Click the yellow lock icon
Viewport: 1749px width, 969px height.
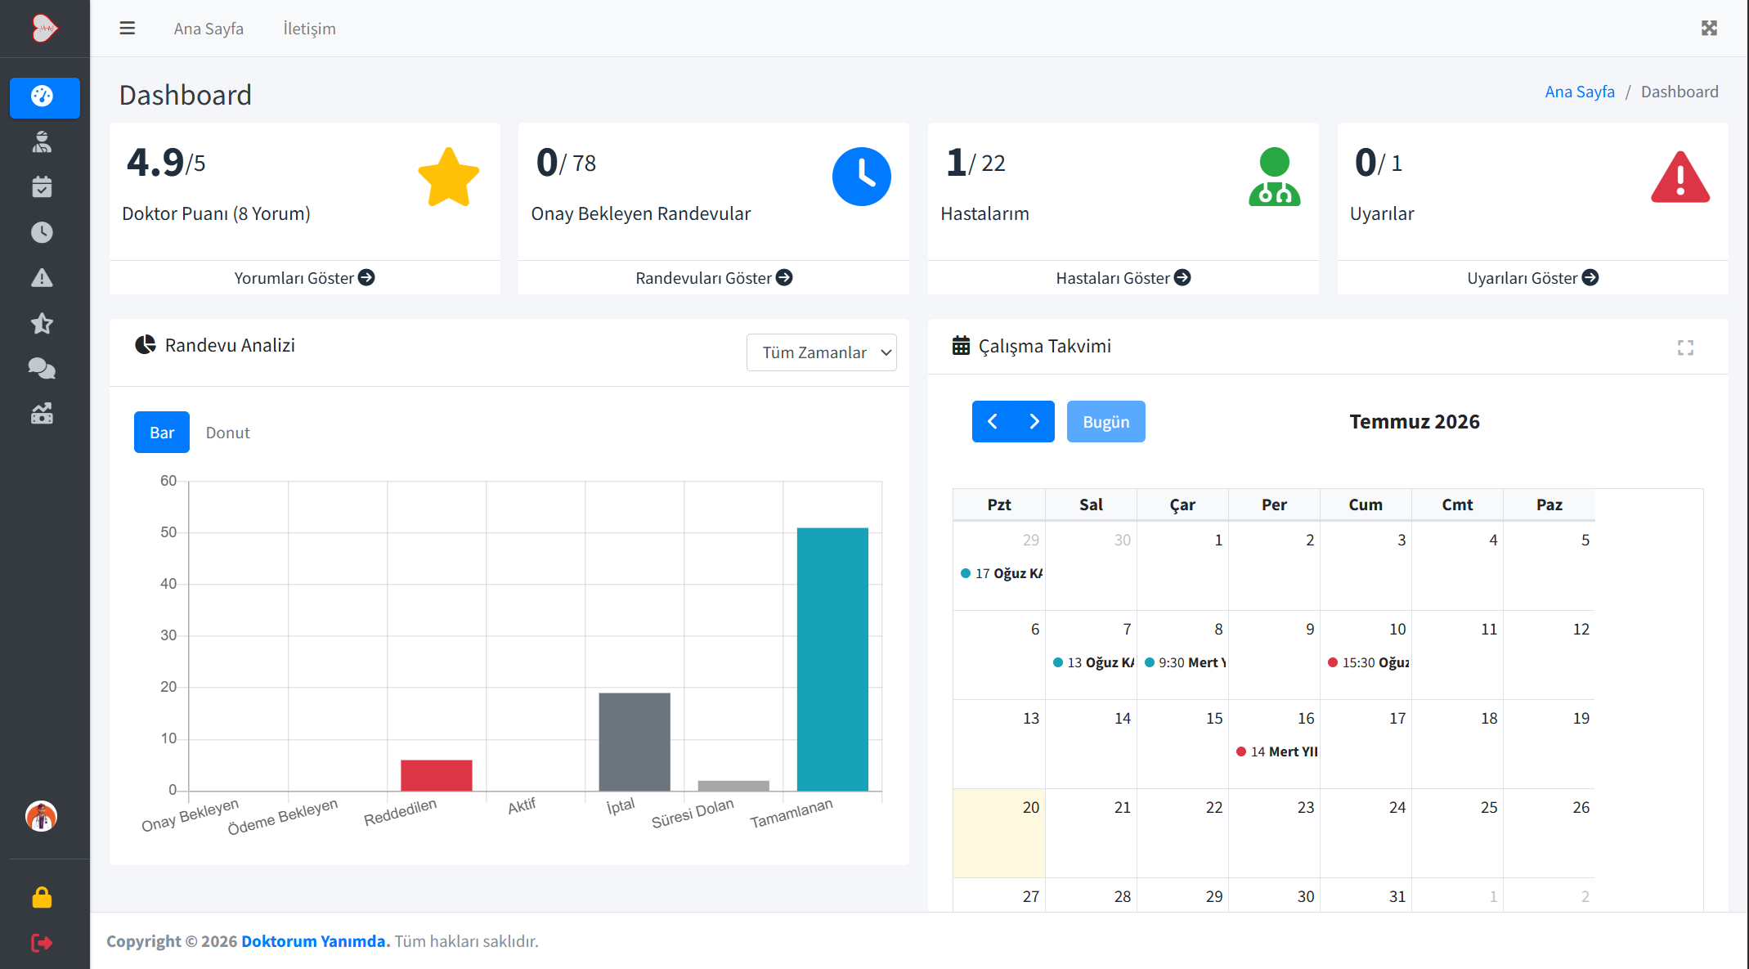pos(43,897)
